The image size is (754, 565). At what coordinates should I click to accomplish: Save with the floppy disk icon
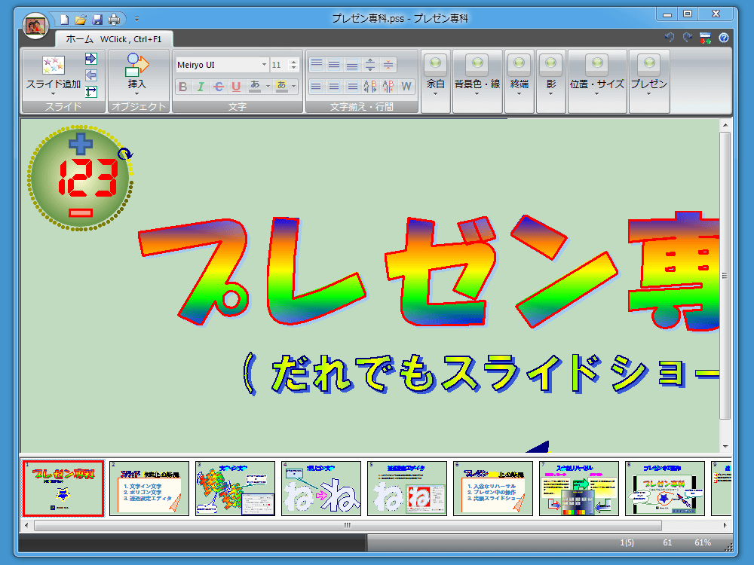(97, 20)
